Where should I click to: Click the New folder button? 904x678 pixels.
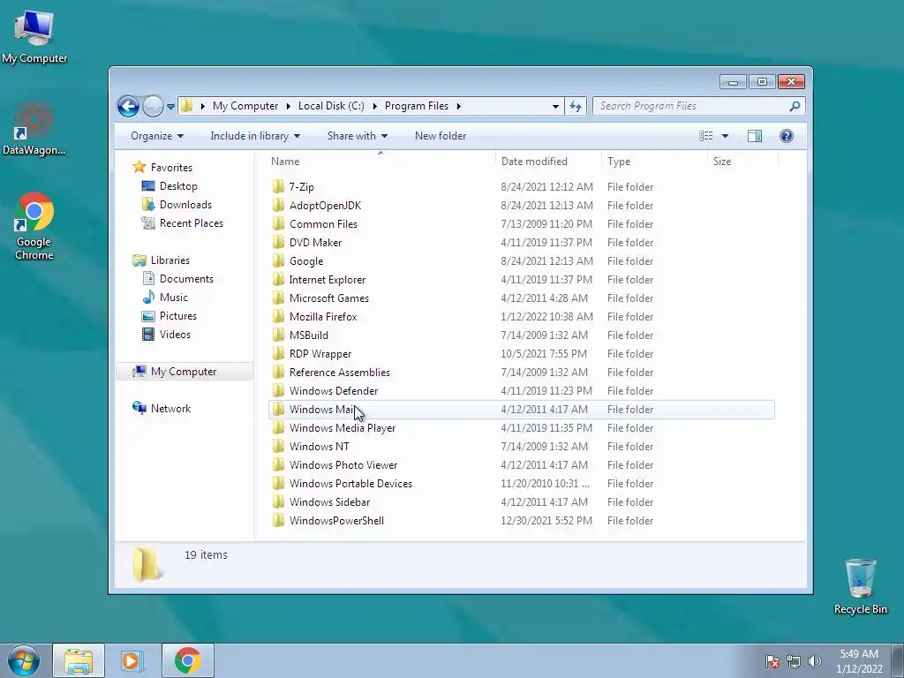pos(441,136)
